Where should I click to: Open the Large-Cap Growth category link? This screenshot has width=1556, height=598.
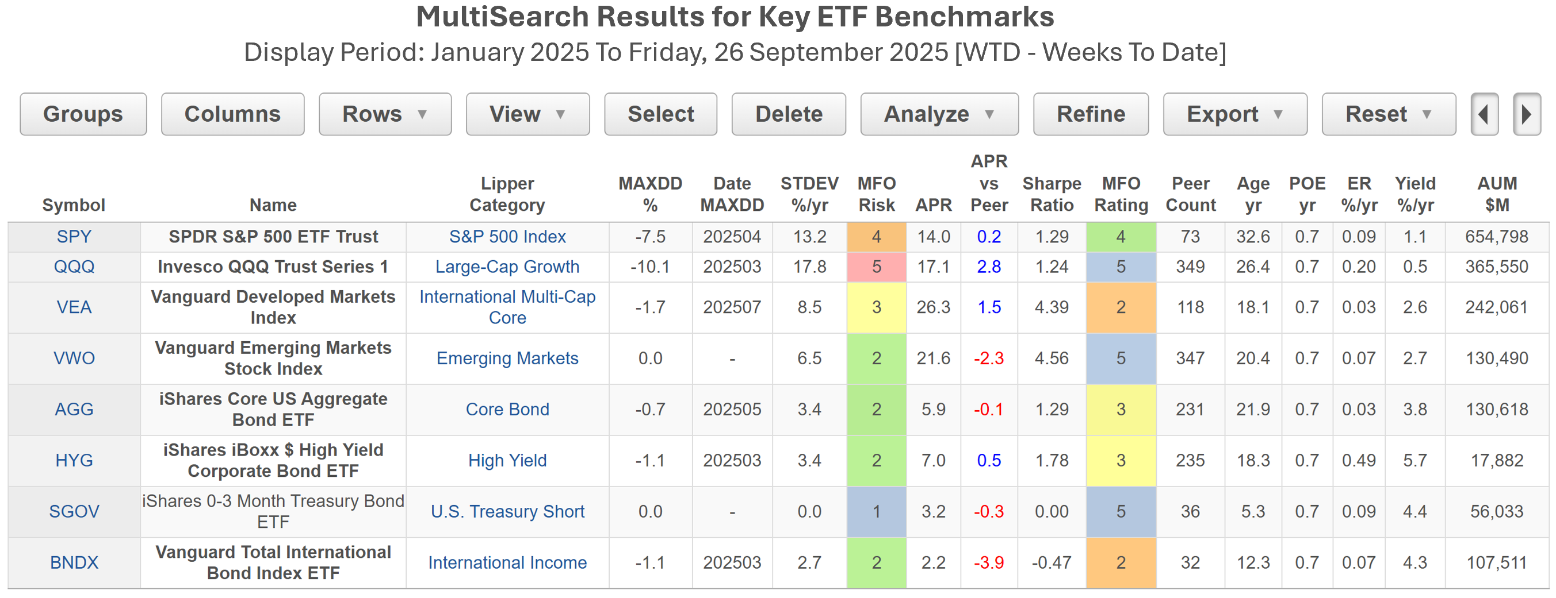(x=507, y=267)
